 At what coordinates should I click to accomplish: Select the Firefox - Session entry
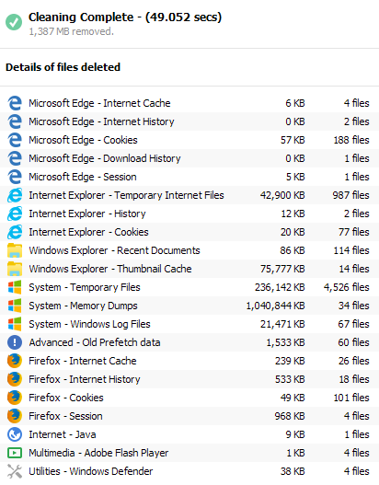coord(189,416)
